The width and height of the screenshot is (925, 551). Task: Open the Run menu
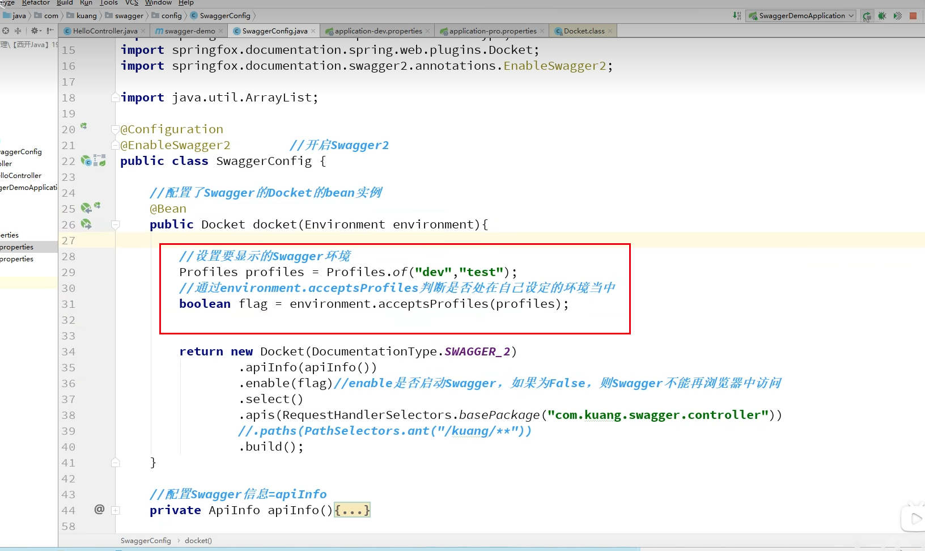(86, 3)
